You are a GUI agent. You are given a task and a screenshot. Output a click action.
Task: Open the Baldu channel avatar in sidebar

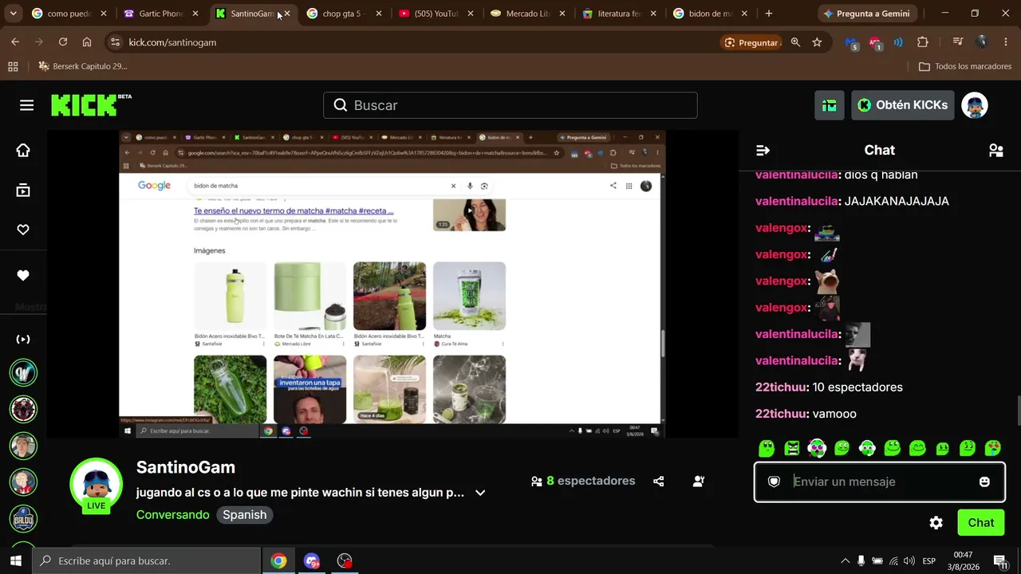[23, 519]
